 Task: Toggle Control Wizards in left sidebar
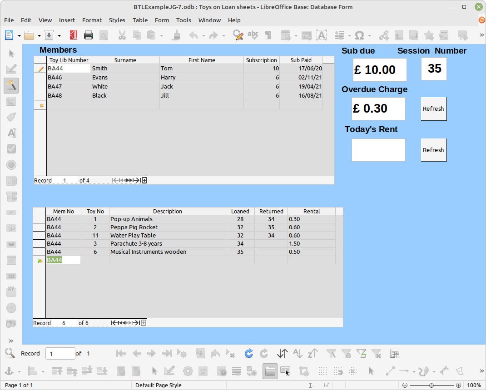[11, 85]
